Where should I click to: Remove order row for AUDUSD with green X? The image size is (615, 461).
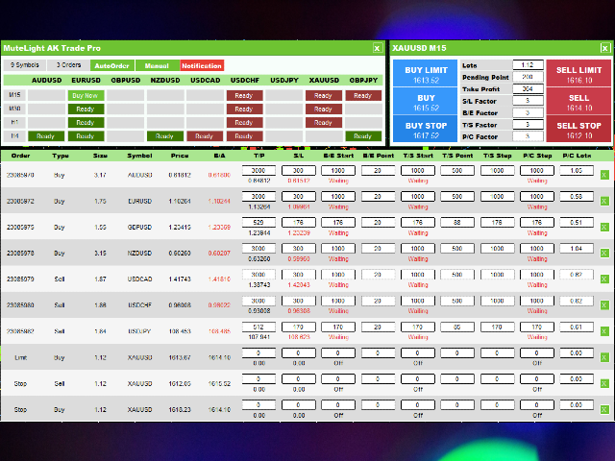[604, 175]
